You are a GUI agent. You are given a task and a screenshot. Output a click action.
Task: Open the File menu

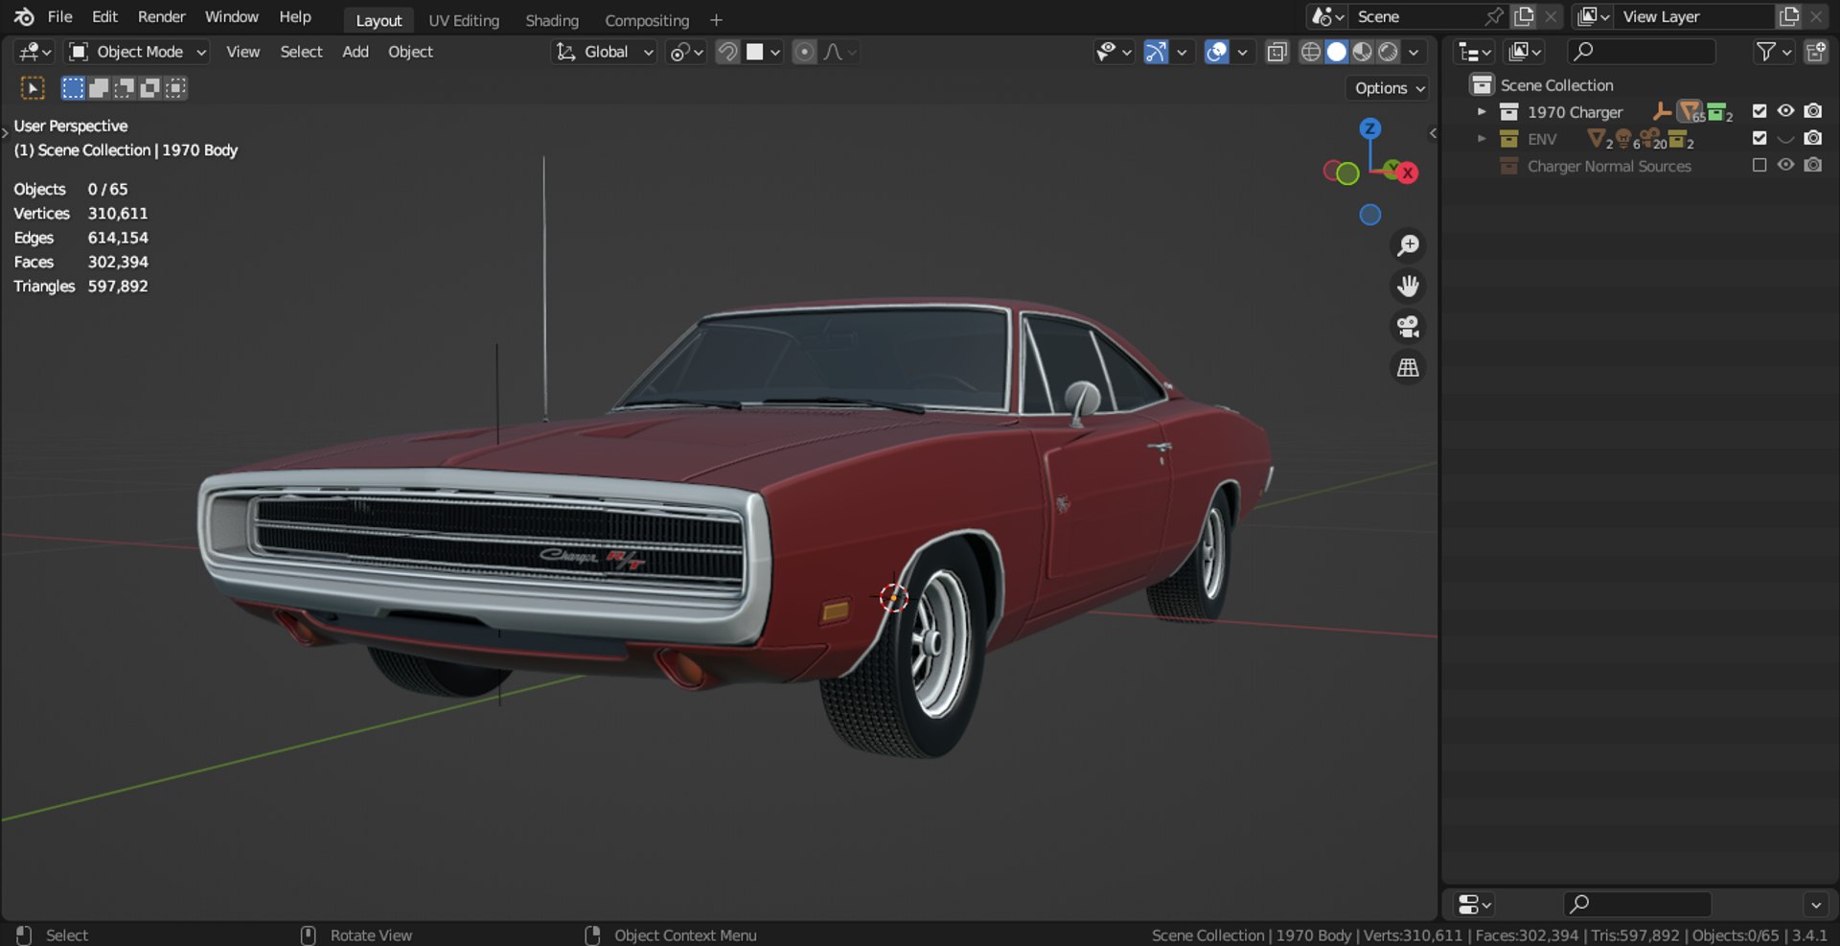click(x=59, y=16)
